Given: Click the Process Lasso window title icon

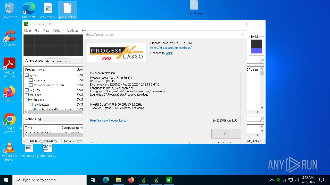Looking at the screenshot, I should point(26,24).
